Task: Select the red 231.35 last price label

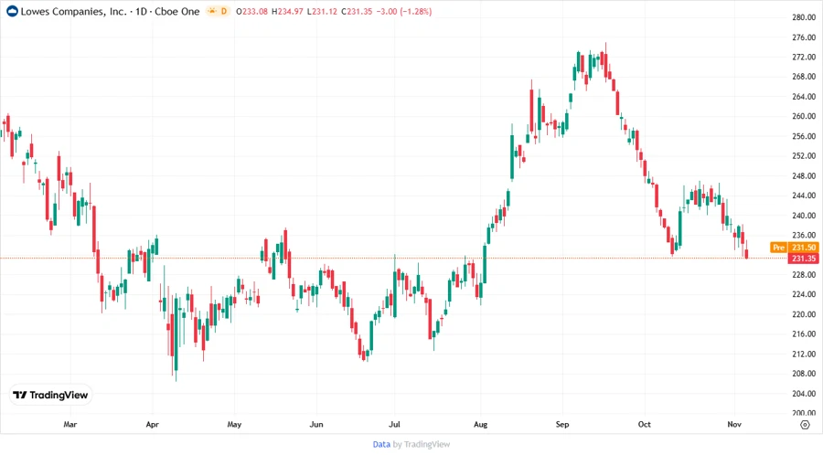Action: click(803, 259)
